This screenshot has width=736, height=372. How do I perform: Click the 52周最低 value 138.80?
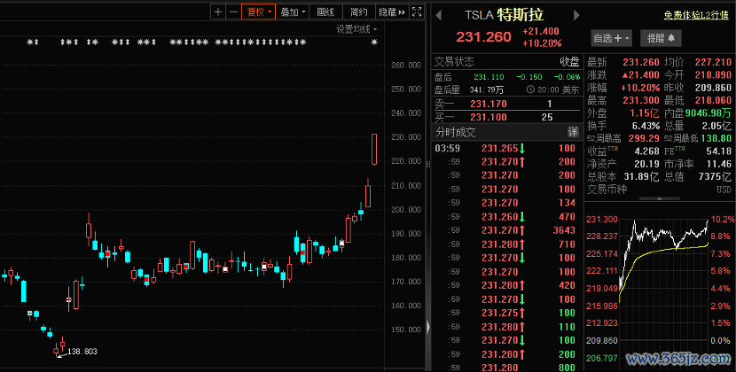(716, 138)
